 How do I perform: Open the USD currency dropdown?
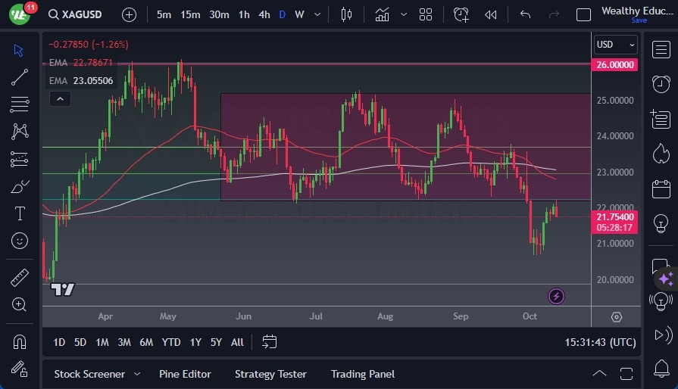click(614, 45)
